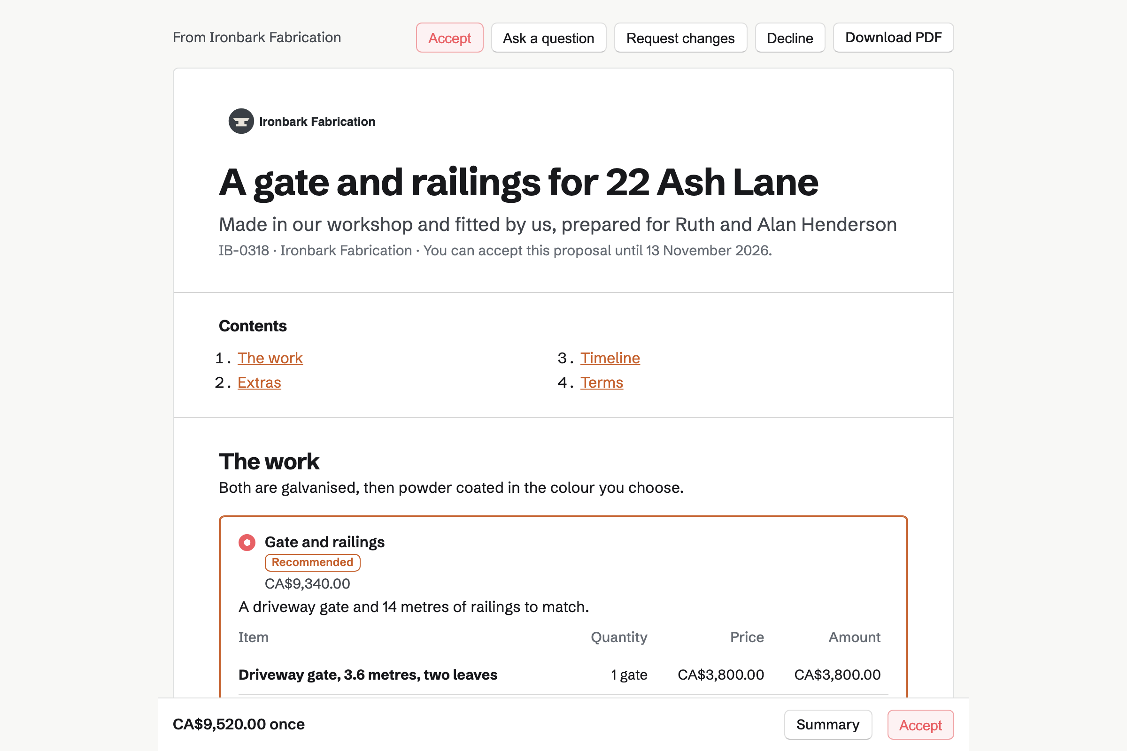Click the Recommended badge

click(x=312, y=562)
